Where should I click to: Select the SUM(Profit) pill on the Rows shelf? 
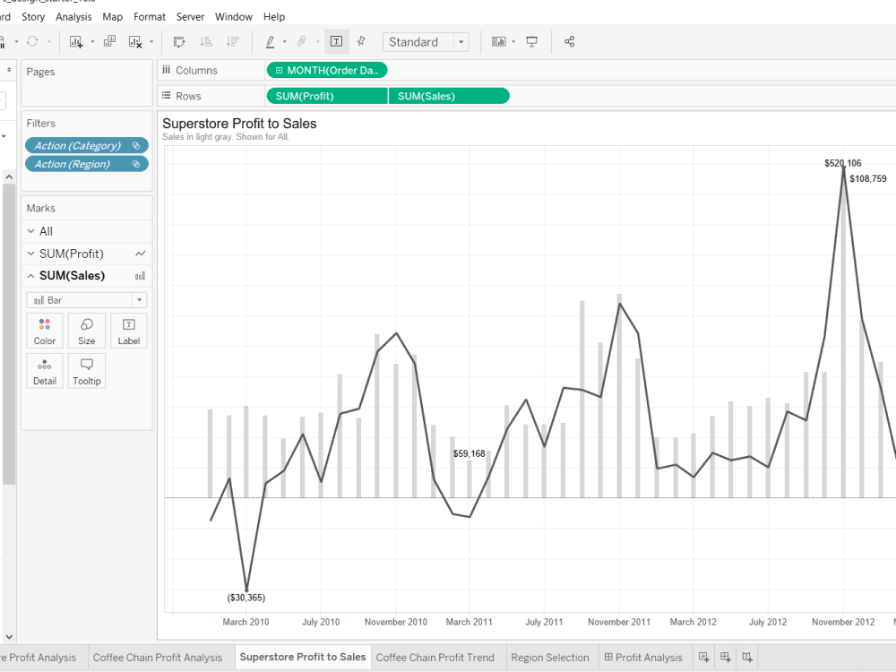coord(326,95)
